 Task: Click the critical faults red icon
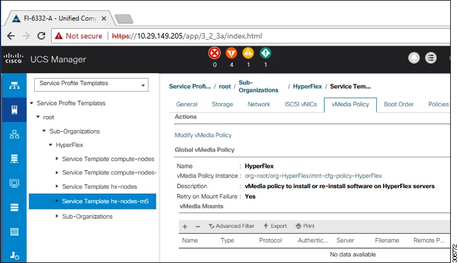pyautogui.click(x=215, y=54)
